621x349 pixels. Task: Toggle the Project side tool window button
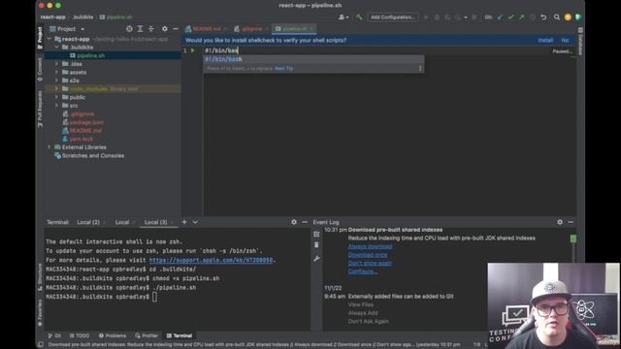pos(40,38)
